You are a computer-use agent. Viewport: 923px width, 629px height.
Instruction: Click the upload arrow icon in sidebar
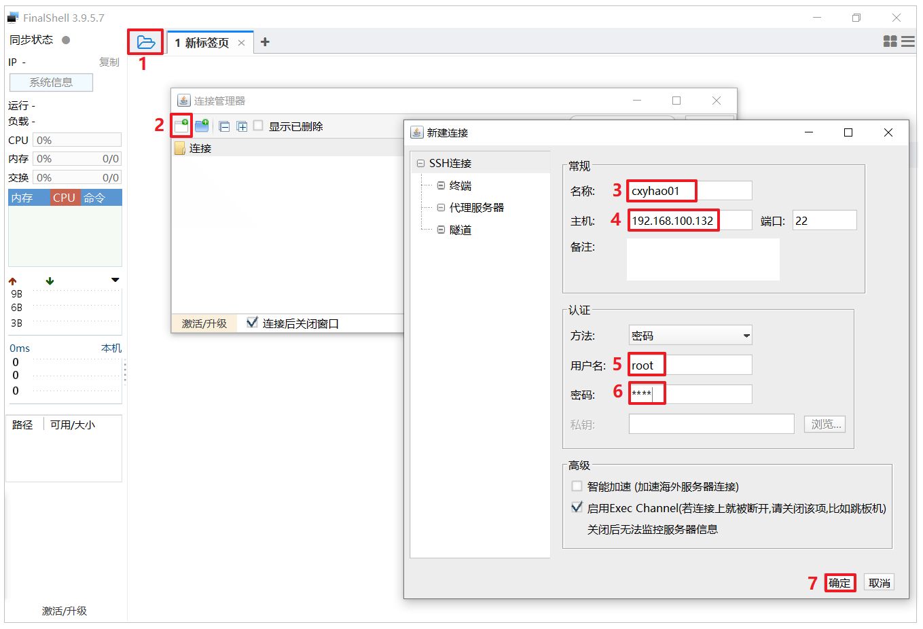point(12,281)
